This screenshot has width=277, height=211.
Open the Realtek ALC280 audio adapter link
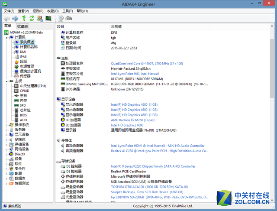160,151
